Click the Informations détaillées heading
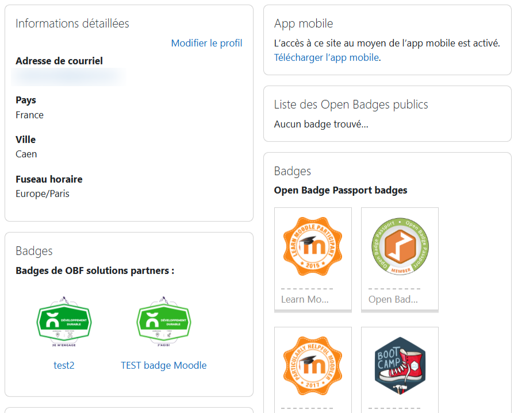The height and width of the screenshot is (413, 518). [72, 24]
